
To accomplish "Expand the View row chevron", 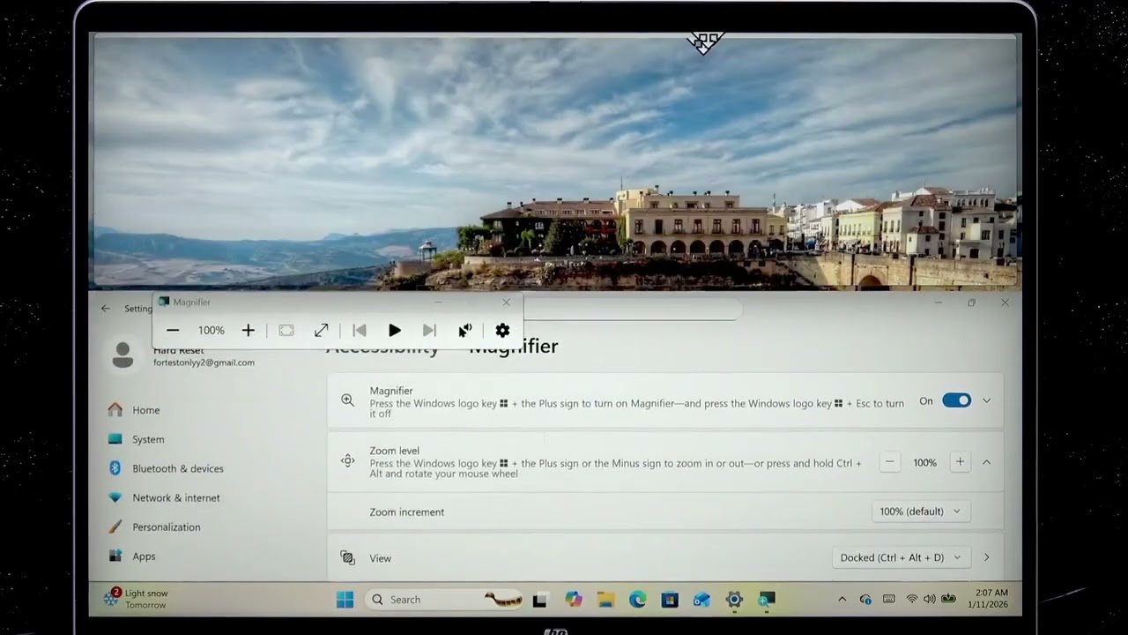I will coord(986,557).
